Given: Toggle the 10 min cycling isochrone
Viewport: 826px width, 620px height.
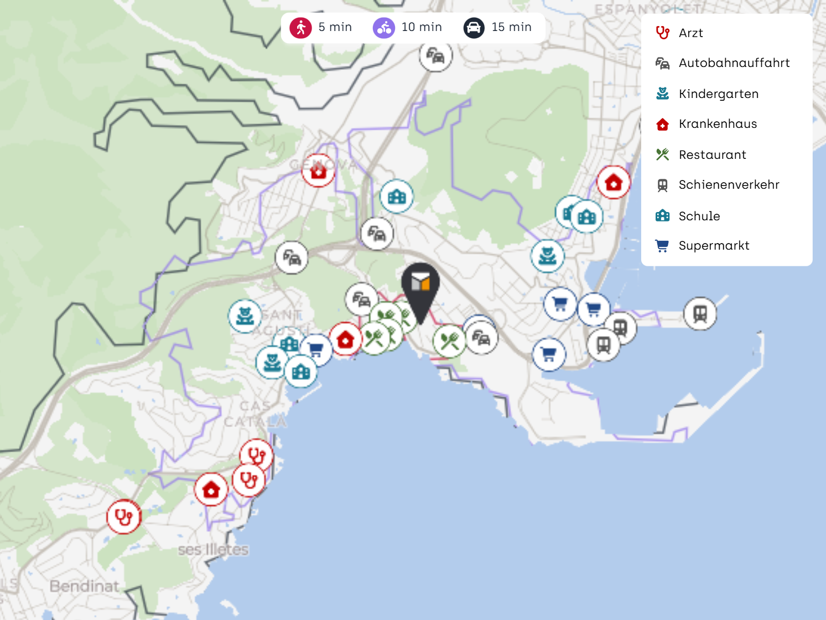Looking at the screenshot, I should tap(407, 27).
